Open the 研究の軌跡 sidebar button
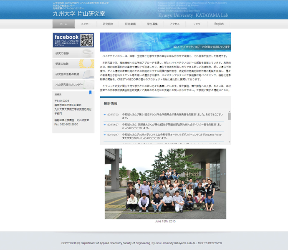 pyautogui.click(x=73, y=53)
